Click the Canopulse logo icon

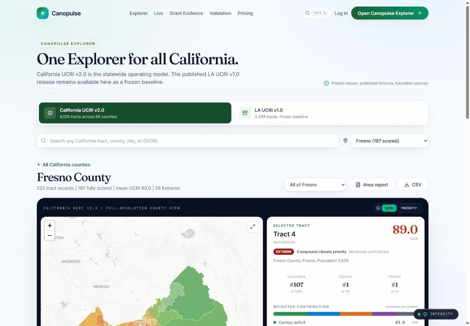[x=43, y=13]
